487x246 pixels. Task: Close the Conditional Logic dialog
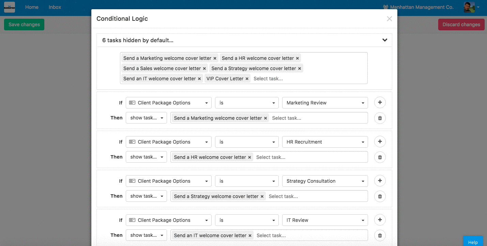(x=389, y=19)
